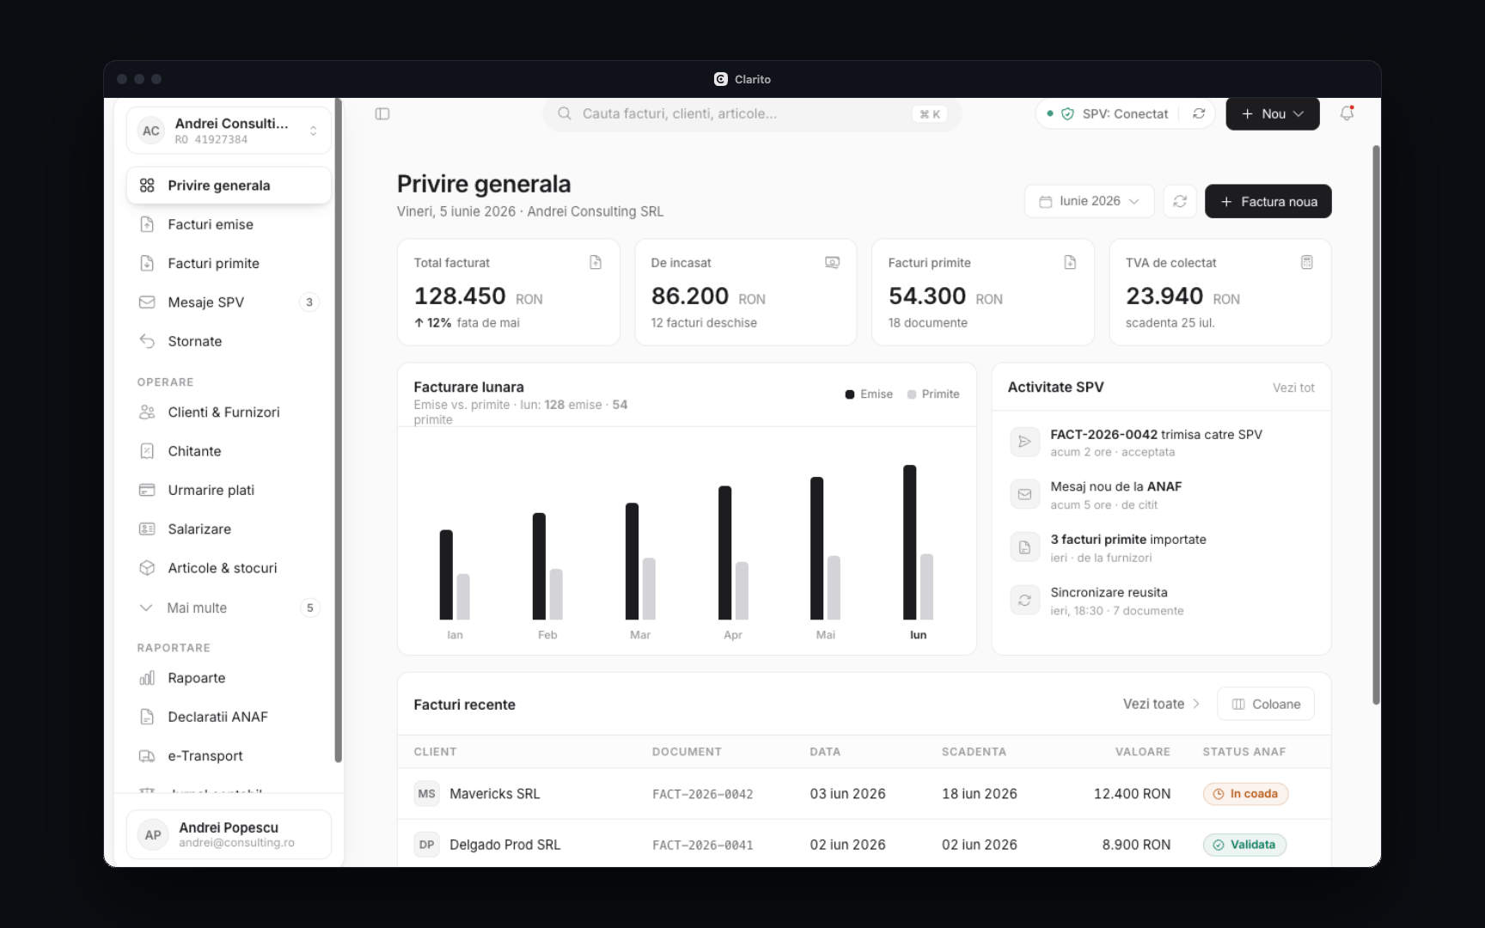The width and height of the screenshot is (1485, 928).
Task: Open Andrei Popescu user profile
Action: 229,834
